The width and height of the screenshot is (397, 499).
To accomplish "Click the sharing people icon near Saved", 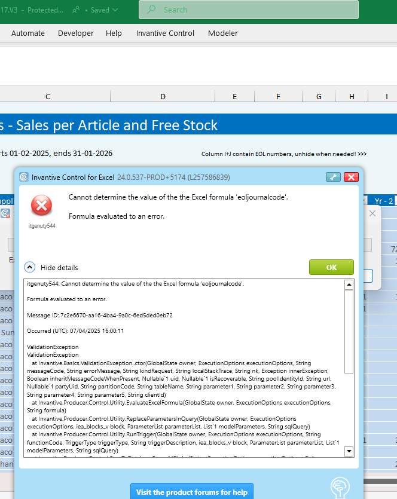I will click(x=76, y=10).
